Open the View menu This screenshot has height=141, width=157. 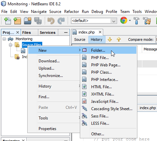(24, 12)
